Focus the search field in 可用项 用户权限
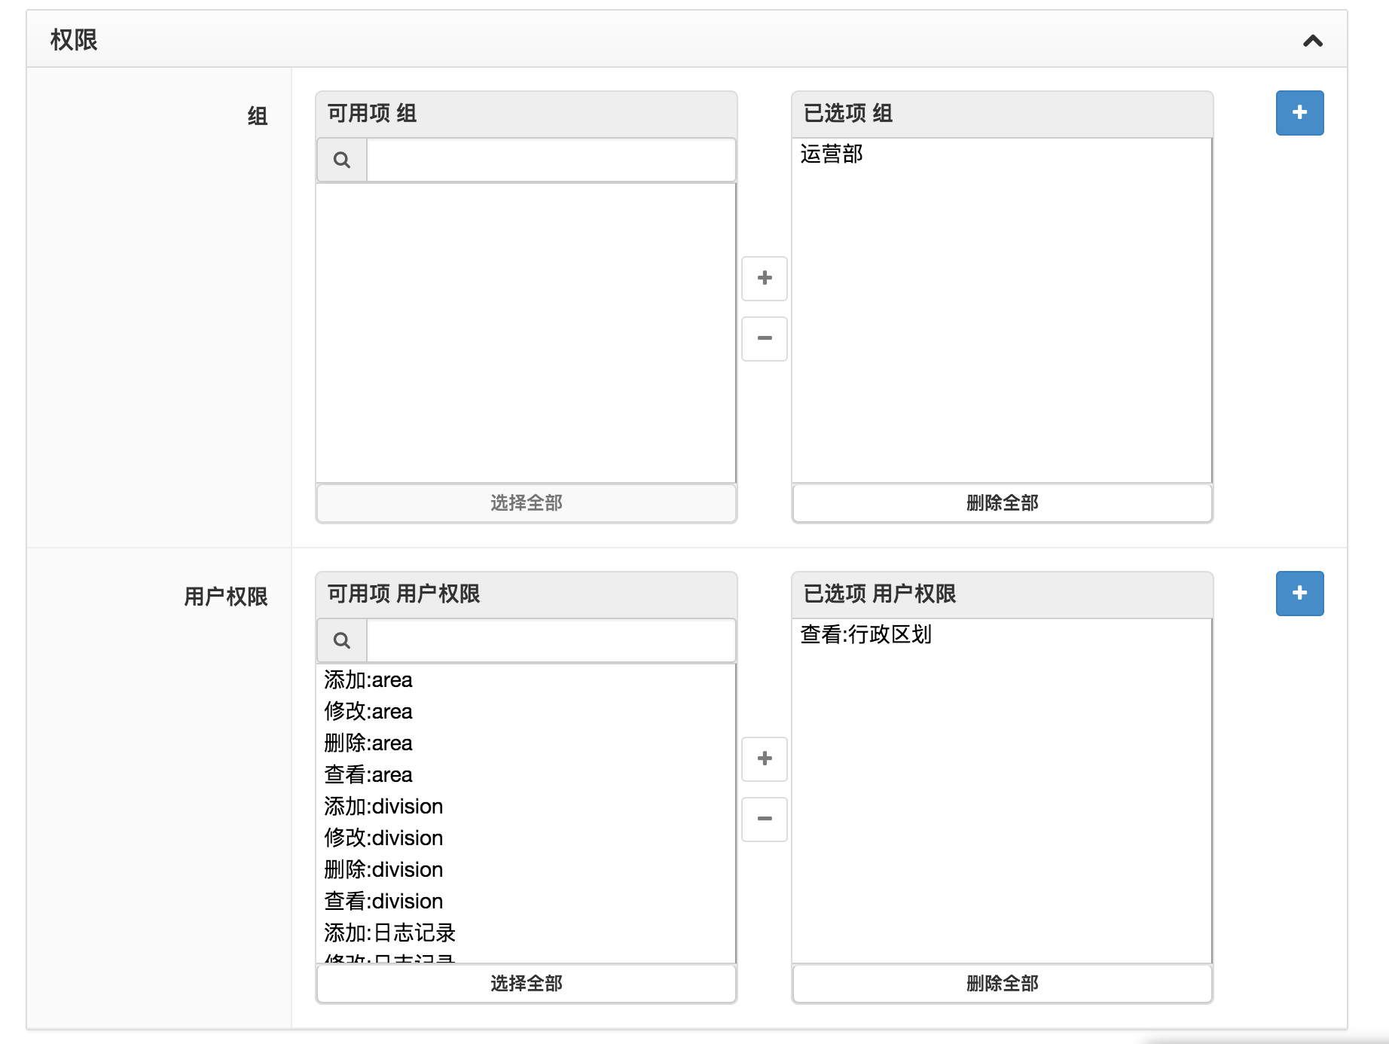Viewport: 1389px width, 1044px height. 551,640
